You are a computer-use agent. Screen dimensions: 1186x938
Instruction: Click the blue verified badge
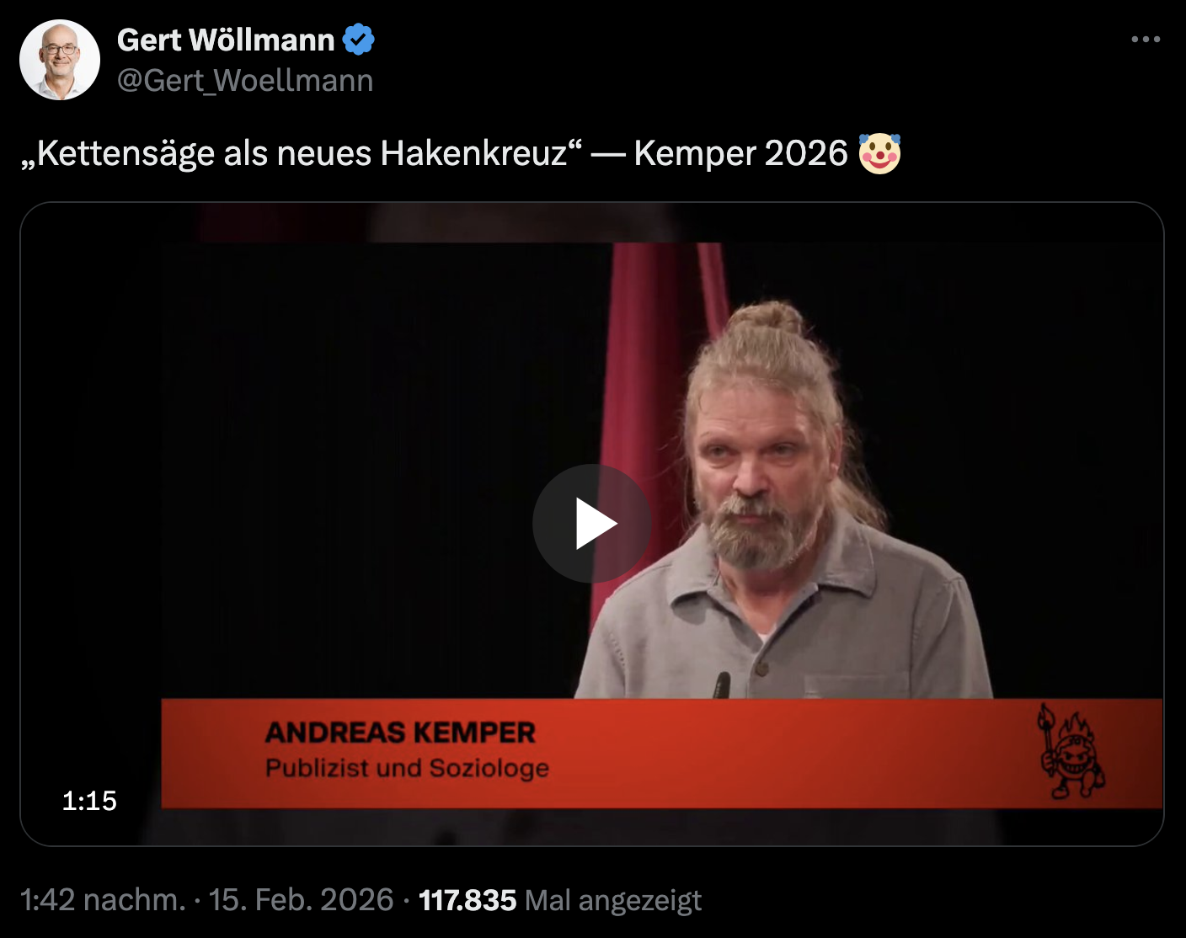click(x=359, y=40)
